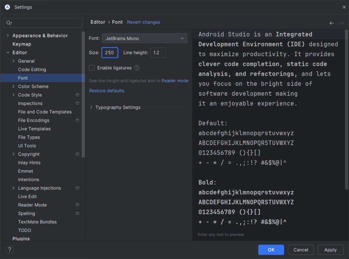Image resolution: width=349 pixels, height=259 pixels.
Task: Open the Font dropdown showing JetBrains Mono
Action: (x=145, y=38)
